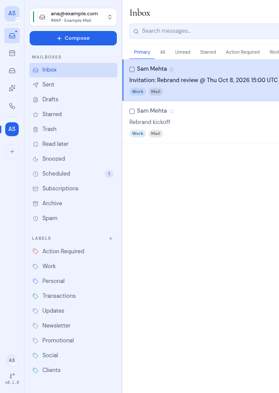Compose a new message

click(x=73, y=38)
